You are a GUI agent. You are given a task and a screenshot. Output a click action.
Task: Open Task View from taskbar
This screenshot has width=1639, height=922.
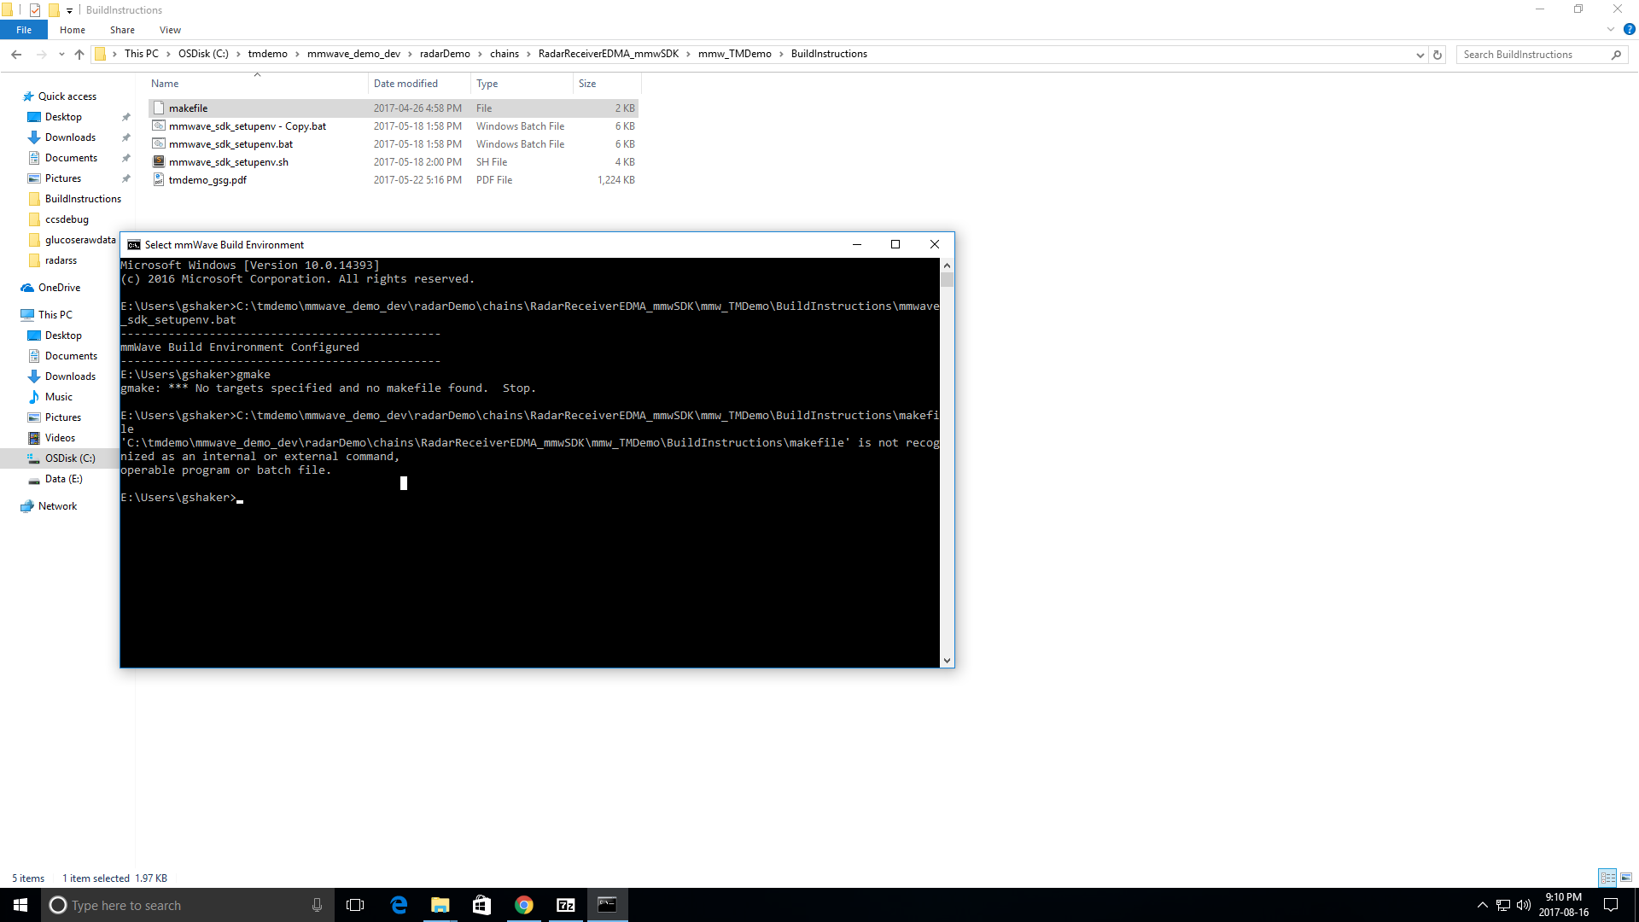tap(355, 905)
